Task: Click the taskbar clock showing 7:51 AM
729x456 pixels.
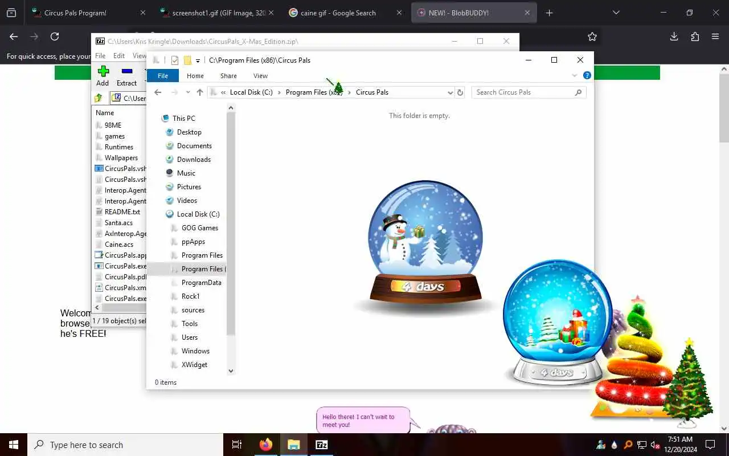Action: 681,445
